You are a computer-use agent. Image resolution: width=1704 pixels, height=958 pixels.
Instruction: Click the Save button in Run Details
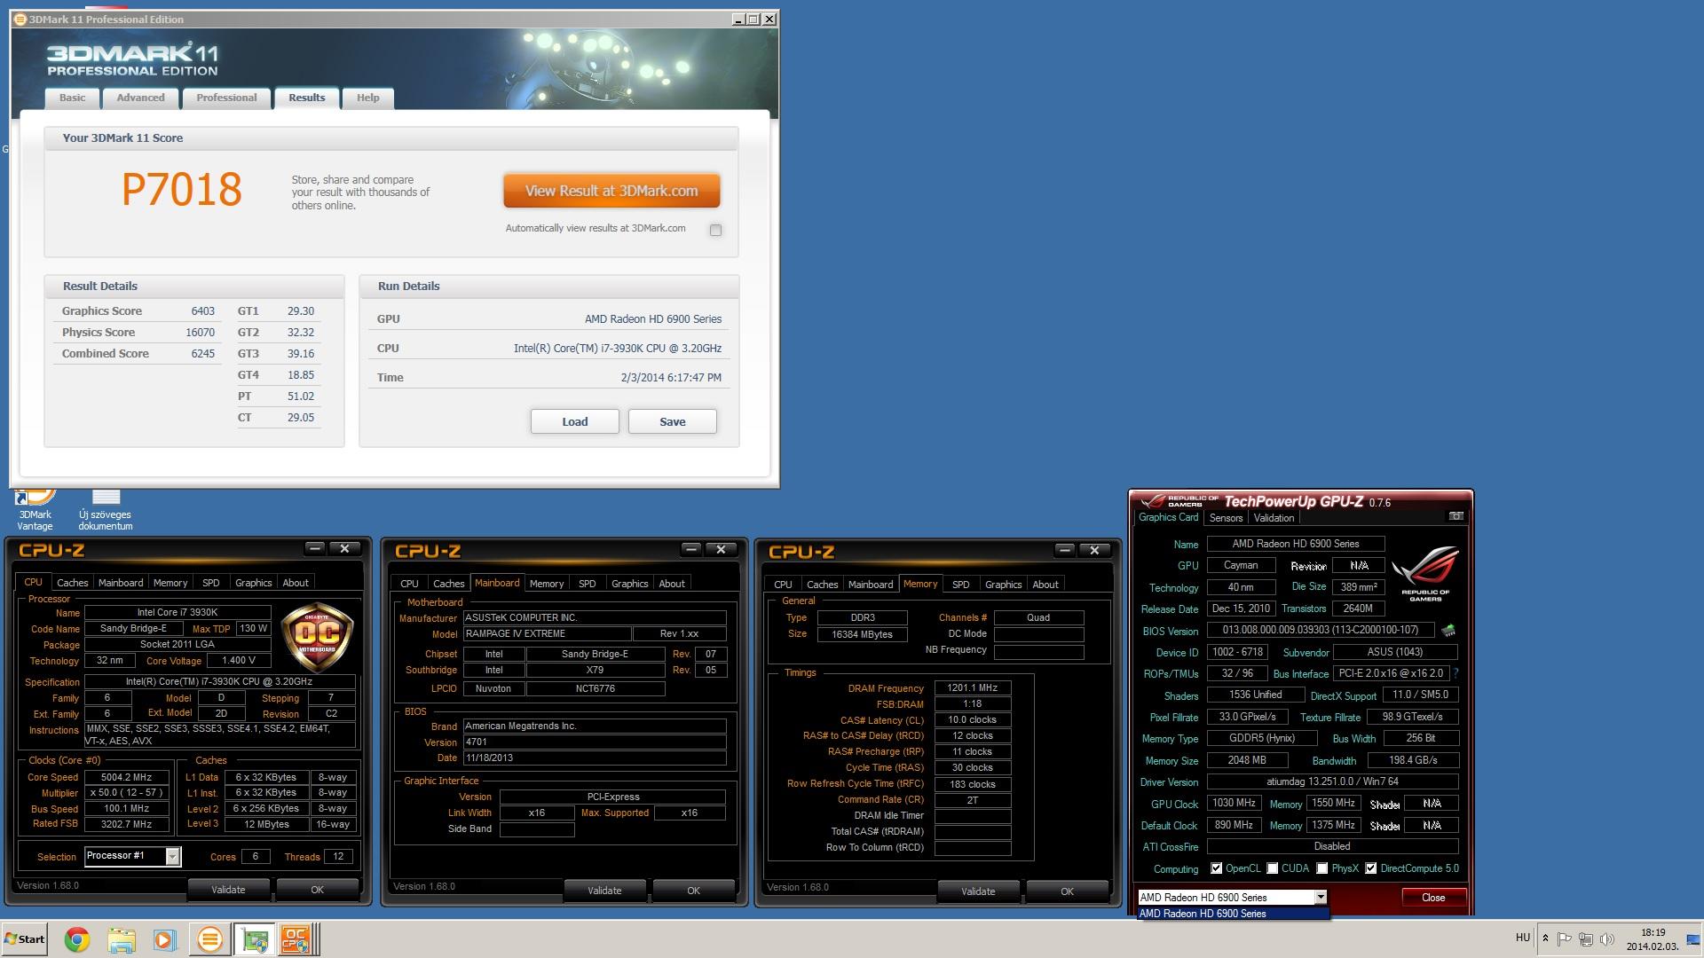coord(672,422)
